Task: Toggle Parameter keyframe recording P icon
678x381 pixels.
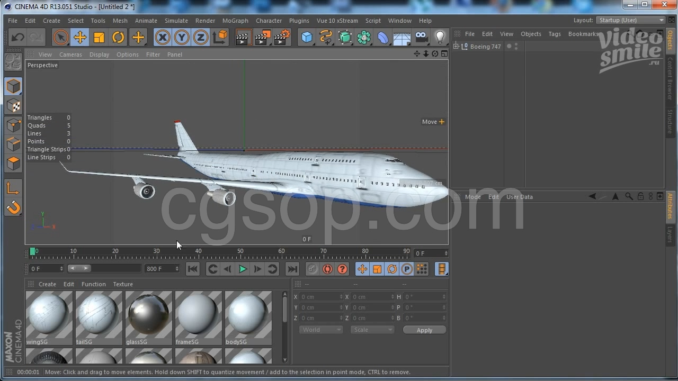Action: pos(407,269)
